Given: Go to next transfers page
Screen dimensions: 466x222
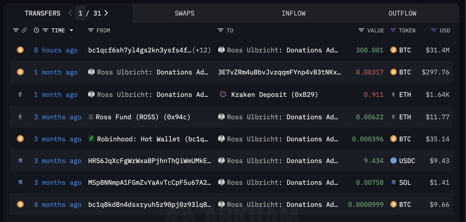Looking at the screenshot, I should click(x=106, y=13).
